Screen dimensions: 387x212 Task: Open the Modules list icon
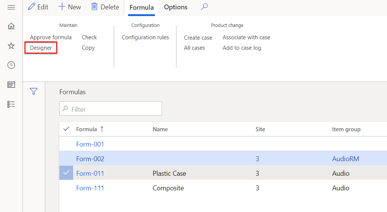(x=11, y=104)
